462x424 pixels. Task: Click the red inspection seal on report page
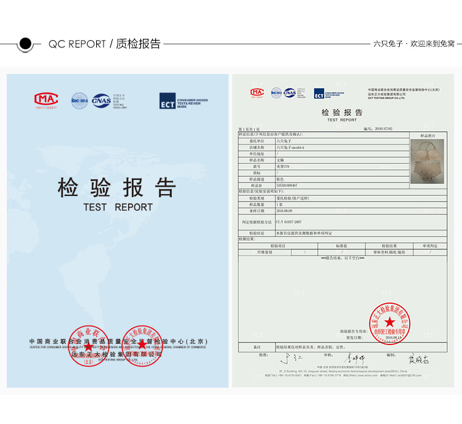click(389, 324)
